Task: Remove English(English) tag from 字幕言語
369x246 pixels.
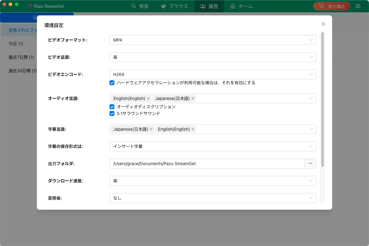Action: coord(193,129)
